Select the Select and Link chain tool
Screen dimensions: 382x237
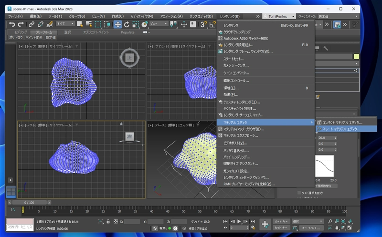32,24
